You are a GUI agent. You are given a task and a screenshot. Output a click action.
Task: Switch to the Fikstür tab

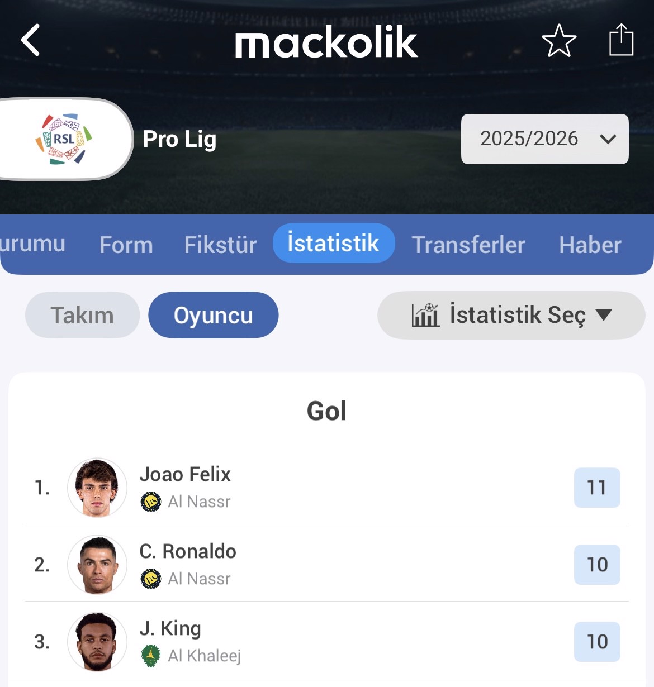(220, 245)
